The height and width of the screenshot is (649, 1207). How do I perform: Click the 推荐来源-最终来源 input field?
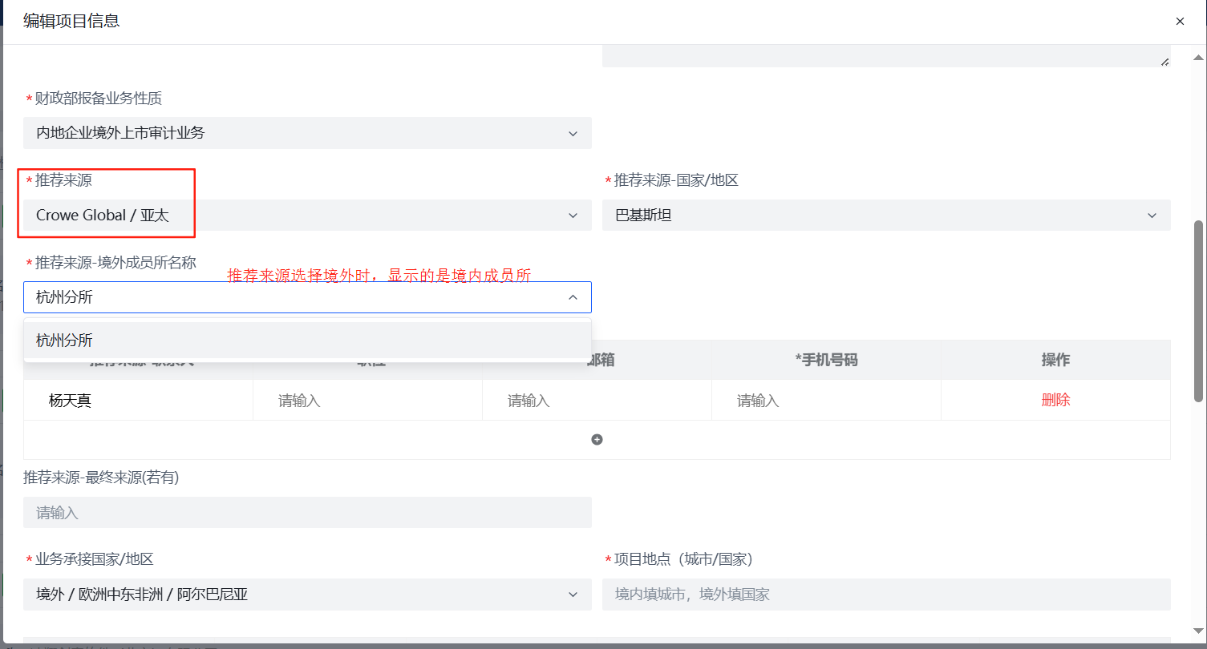307,513
